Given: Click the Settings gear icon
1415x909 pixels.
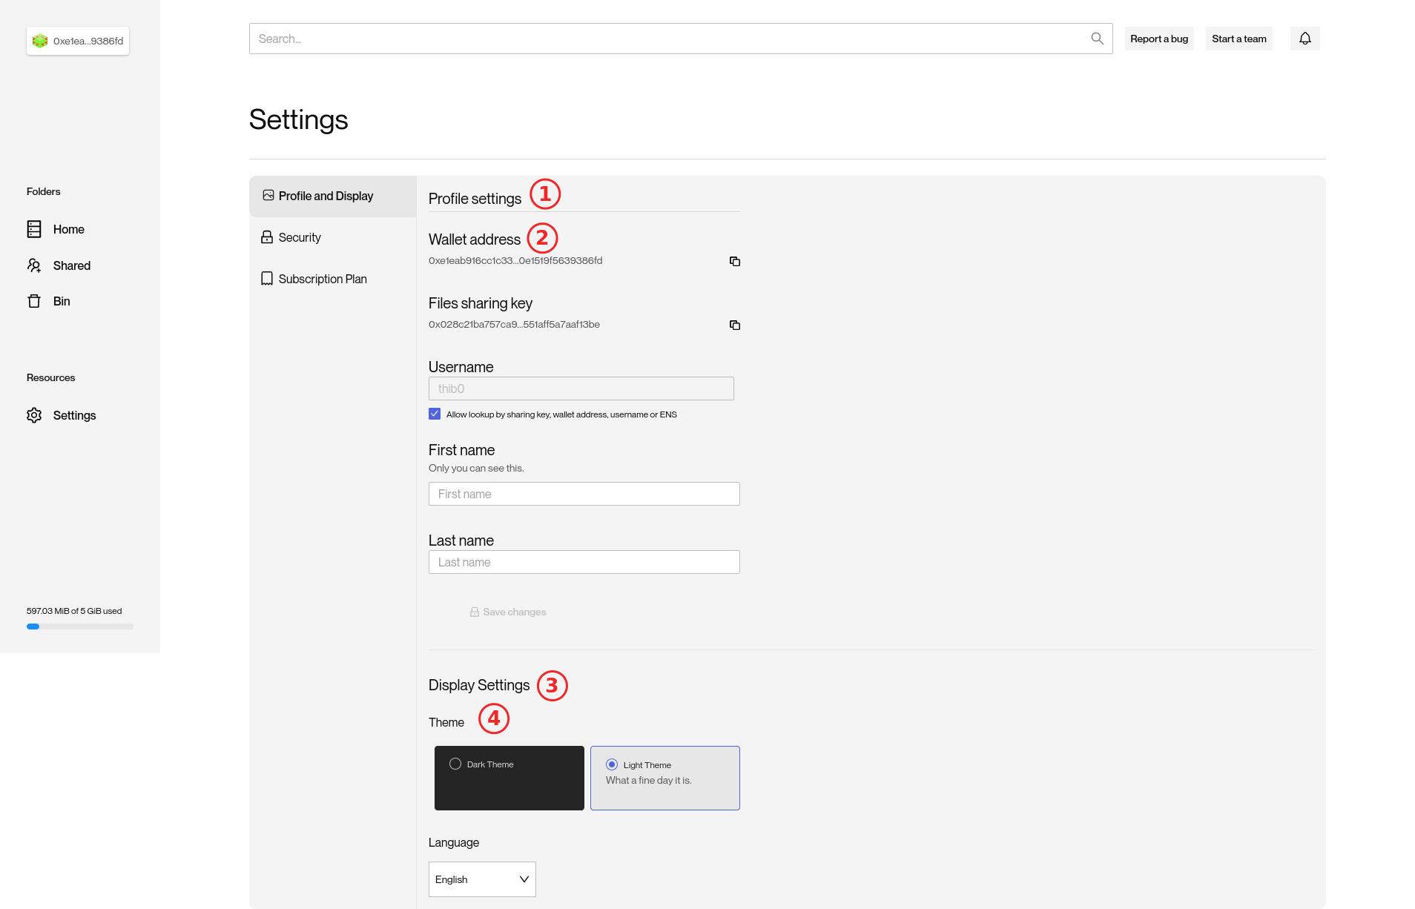Looking at the screenshot, I should click(x=34, y=415).
